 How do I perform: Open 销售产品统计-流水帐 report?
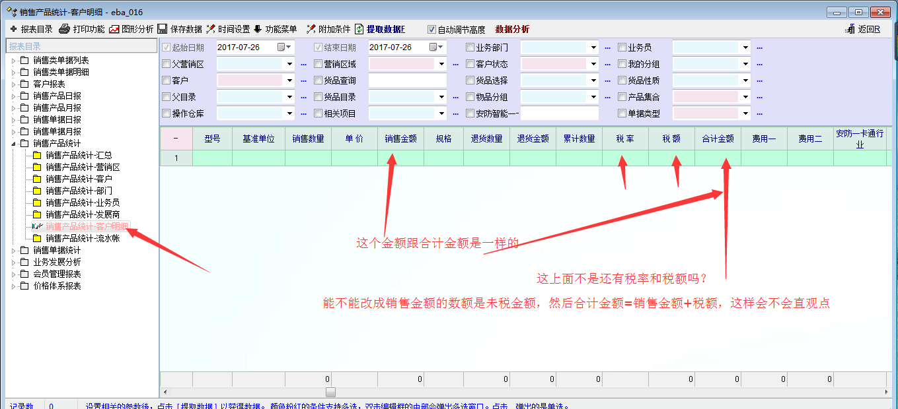pyautogui.click(x=83, y=238)
